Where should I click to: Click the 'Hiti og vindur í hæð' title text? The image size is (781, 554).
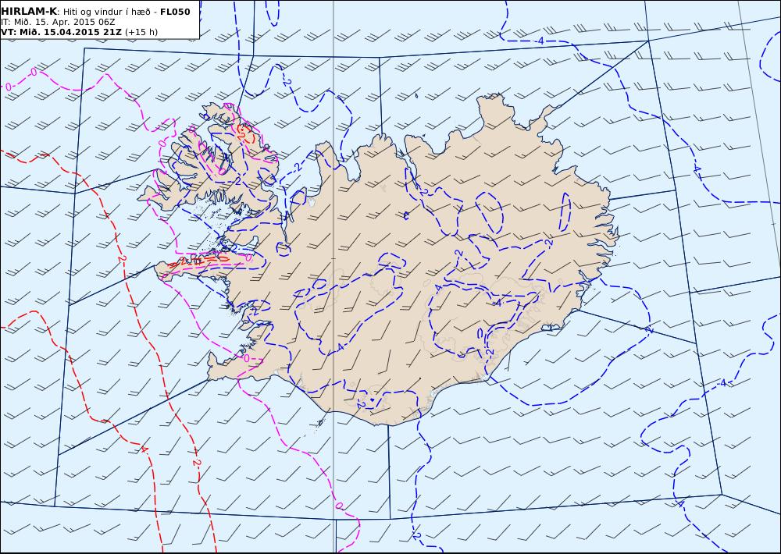109,12
